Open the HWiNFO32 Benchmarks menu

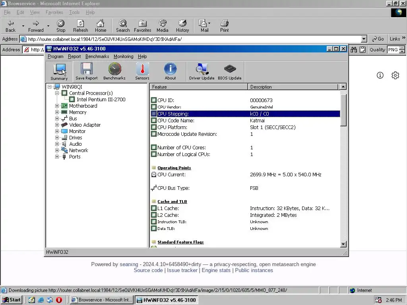(x=97, y=56)
